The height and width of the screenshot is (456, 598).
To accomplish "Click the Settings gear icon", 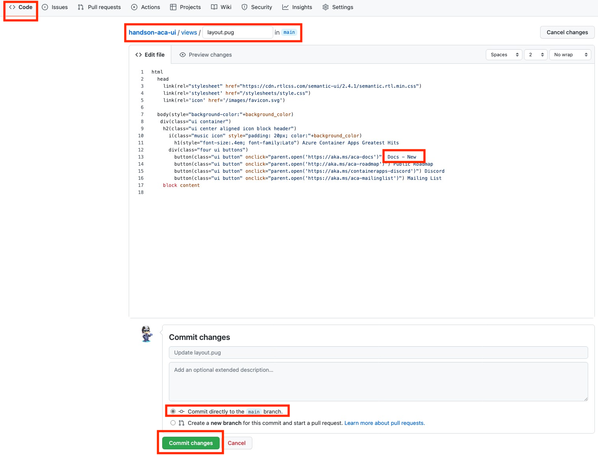I will 326,7.
